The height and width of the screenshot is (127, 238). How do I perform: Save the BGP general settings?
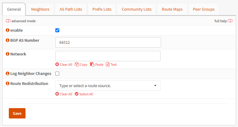[17, 113]
